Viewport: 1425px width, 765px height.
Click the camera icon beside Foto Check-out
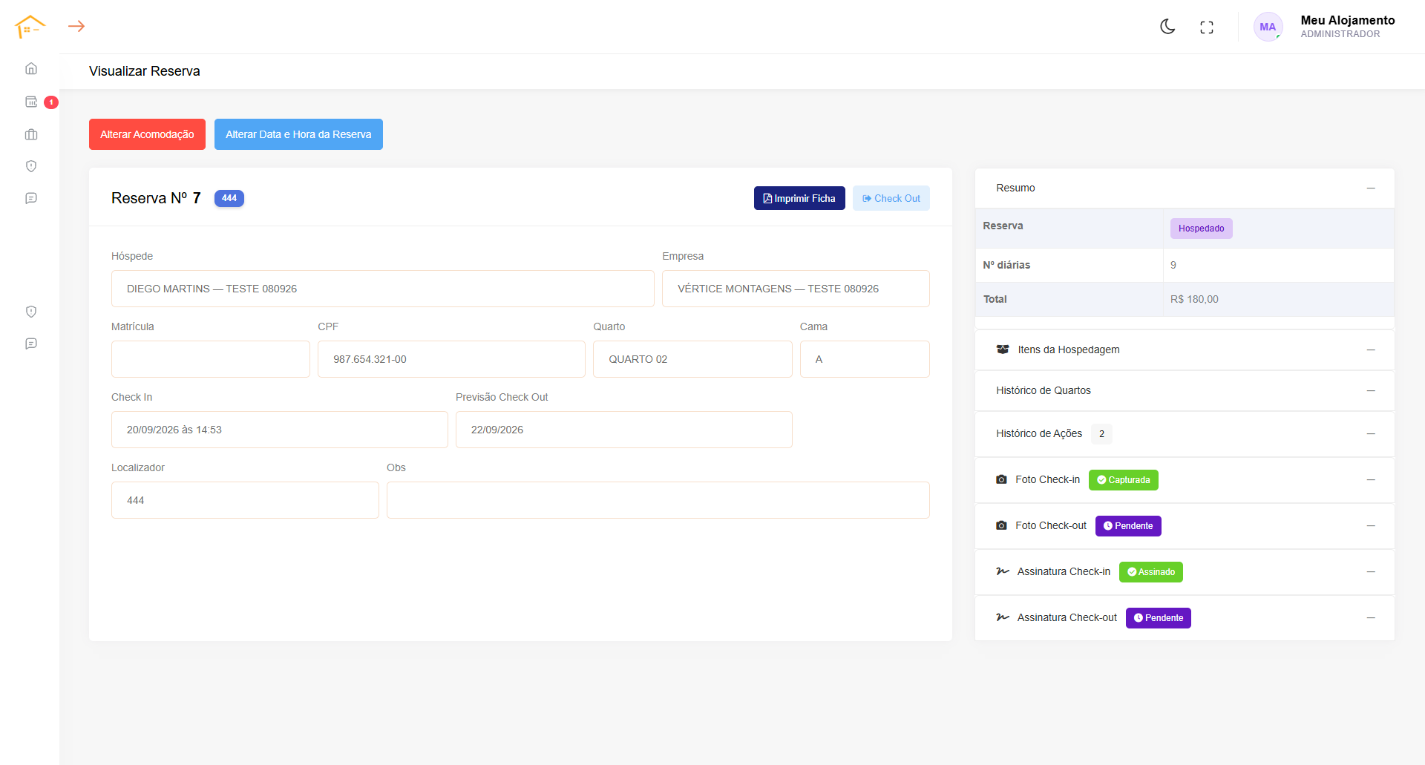tap(1001, 526)
